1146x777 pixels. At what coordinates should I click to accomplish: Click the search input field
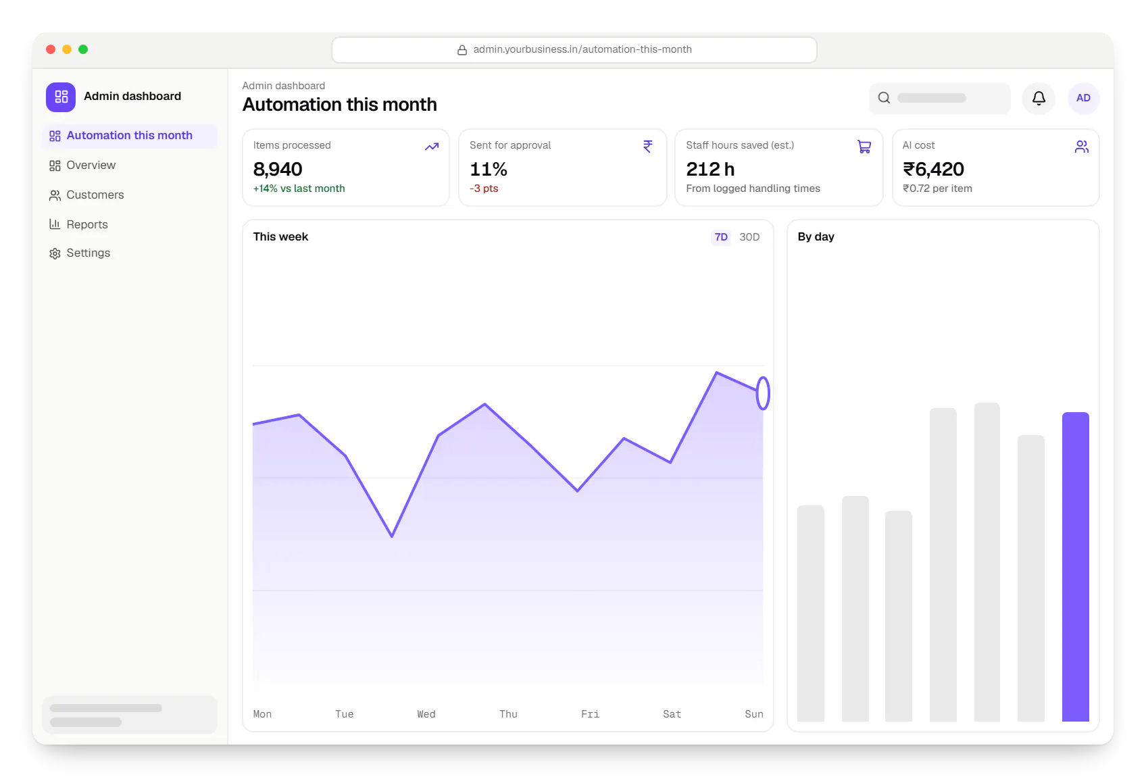[939, 99]
